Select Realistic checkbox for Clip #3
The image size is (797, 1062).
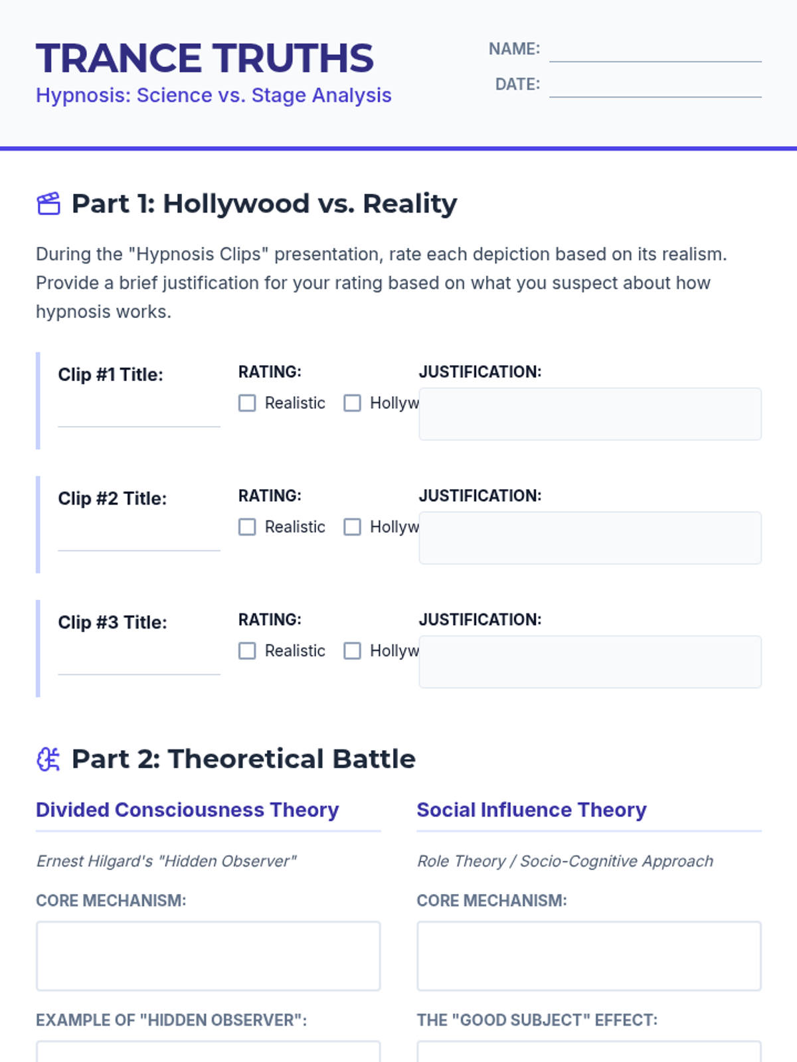(247, 650)
